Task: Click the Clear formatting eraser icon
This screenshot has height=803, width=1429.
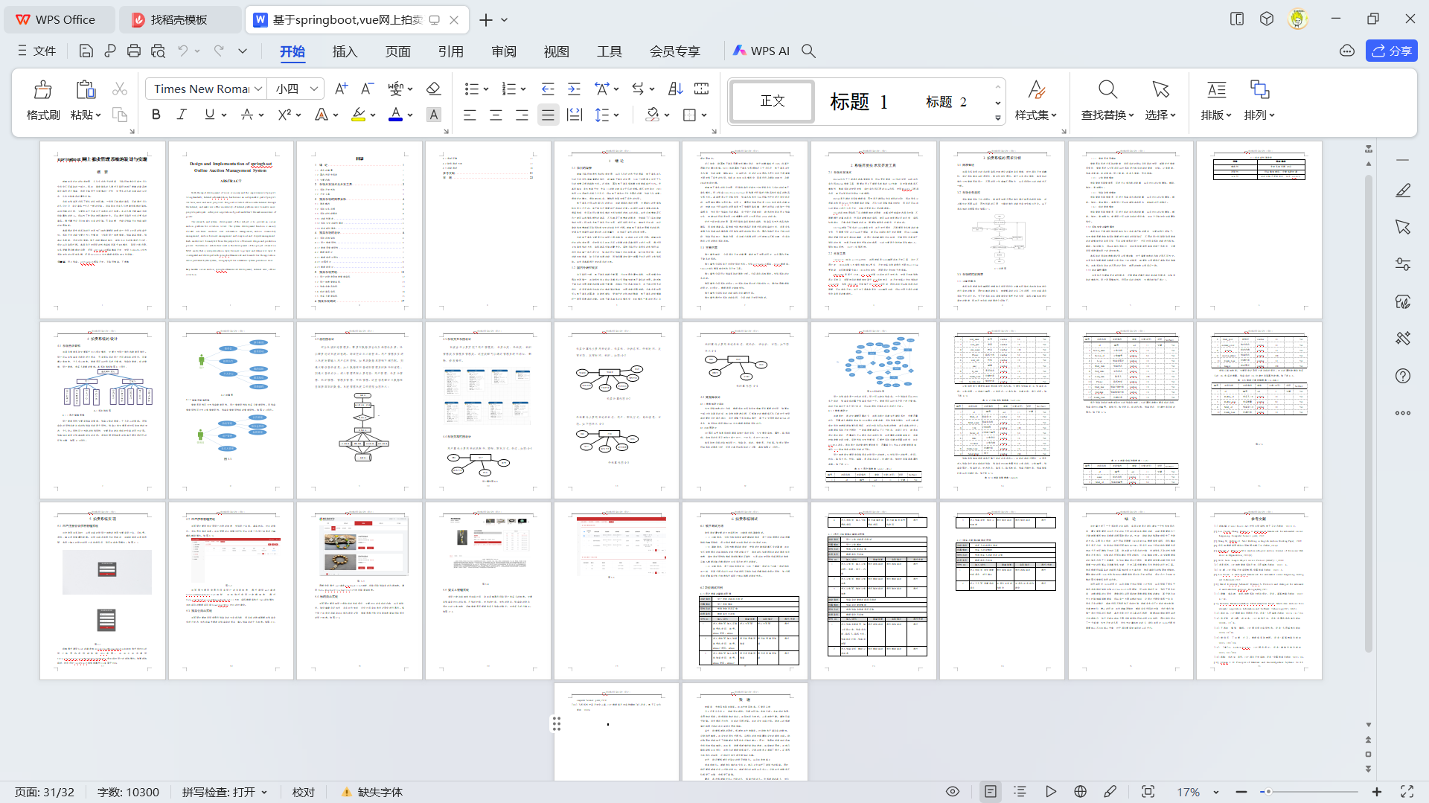Action: pyautogui.click(x=433, y=89)
